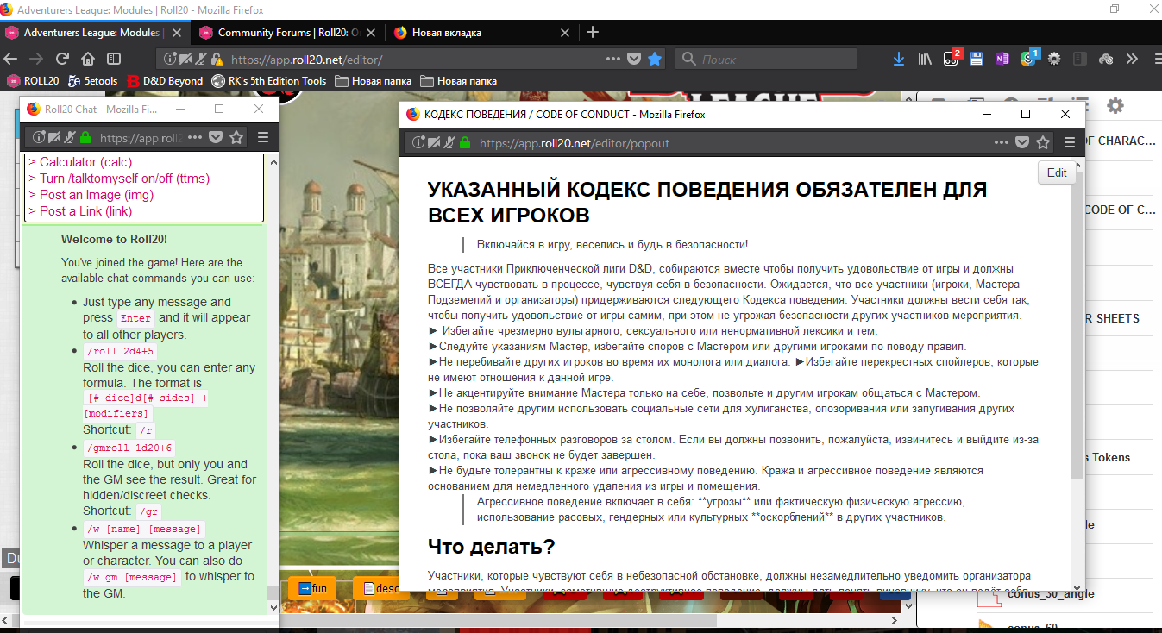Click Calculator (calc) chat macro link
This screenshot has height=633, width=1162.
(80, 162)
